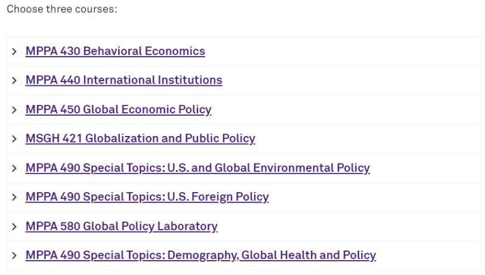Viewport: 485px width, 275px height.
Task: Expand chevron beside Demography, Global Health and Policy
Action: click(14, 256)
